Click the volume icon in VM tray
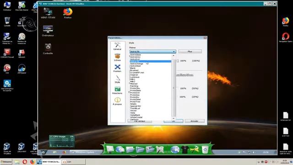 point(254,152)
